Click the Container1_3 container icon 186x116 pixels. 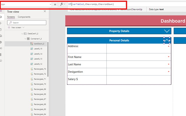(x=28, y=39)
